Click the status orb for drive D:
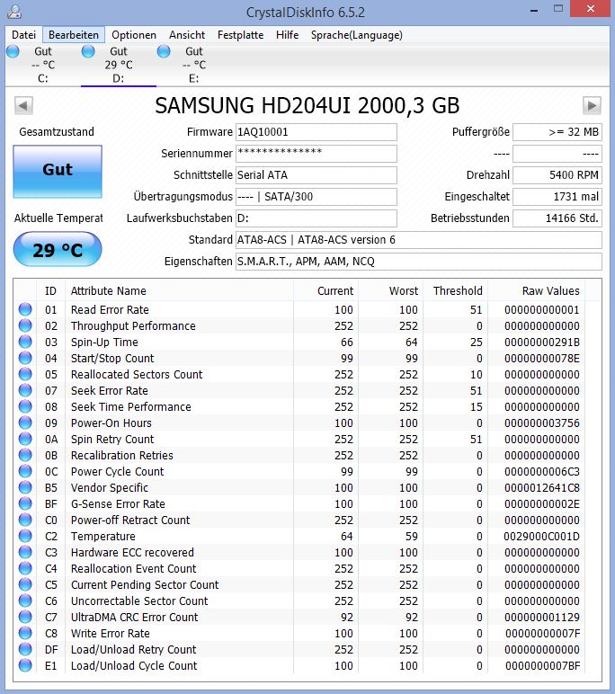The width and height of the screenshot is (615, 694). 88,51
